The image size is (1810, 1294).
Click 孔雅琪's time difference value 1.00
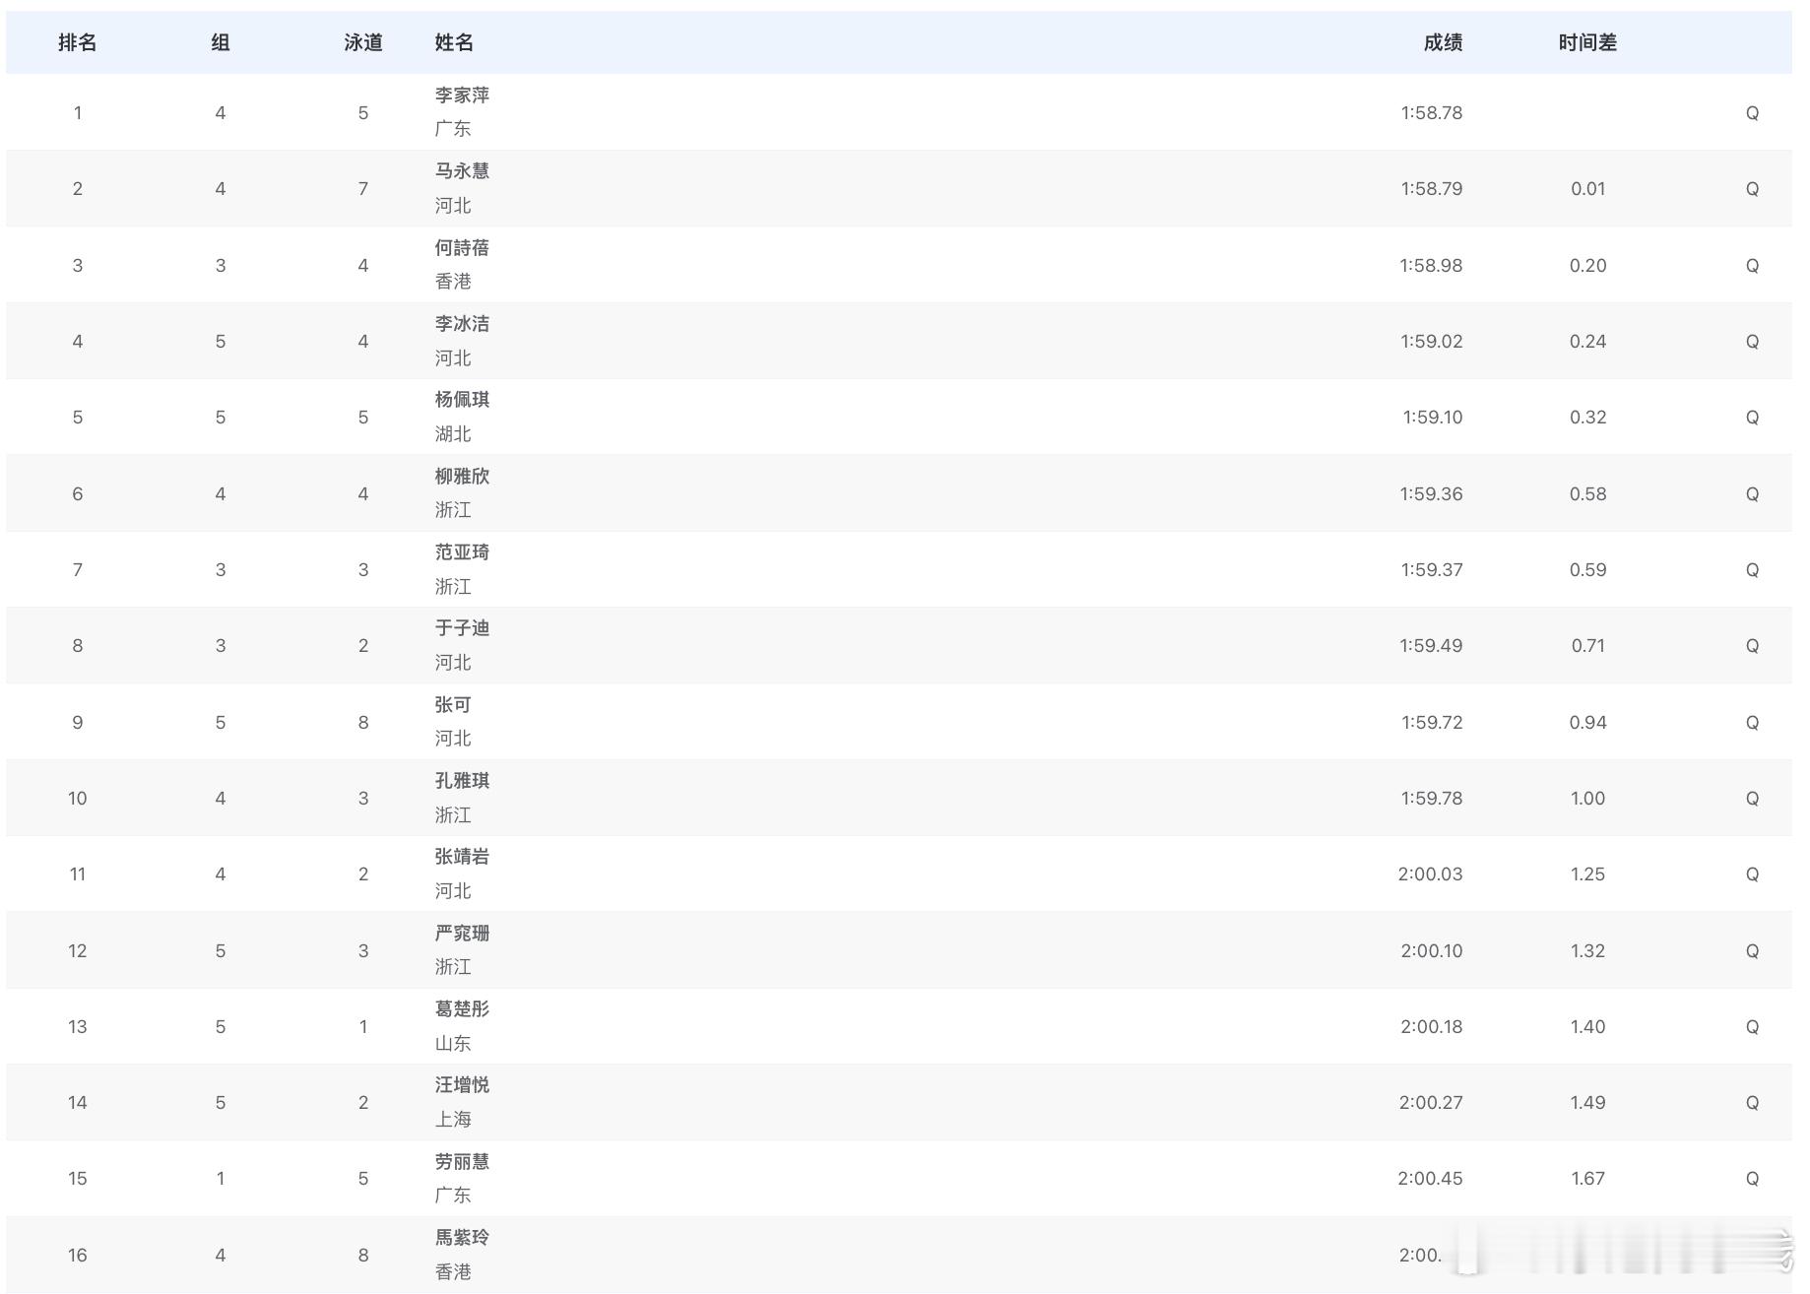(x=1586, y=798)
